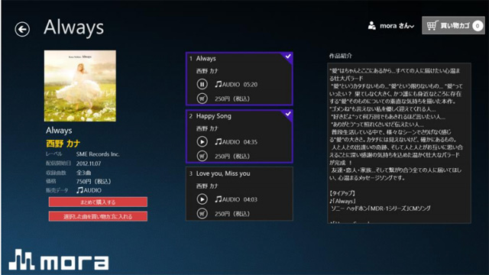
Task: Add Always track to cart icon
Action: click(x=202, y=99)
